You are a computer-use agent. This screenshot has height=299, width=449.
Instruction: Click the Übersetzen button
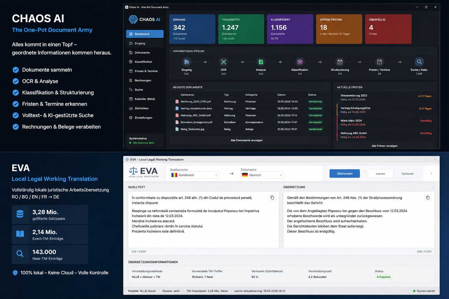(x=345, y=174)
